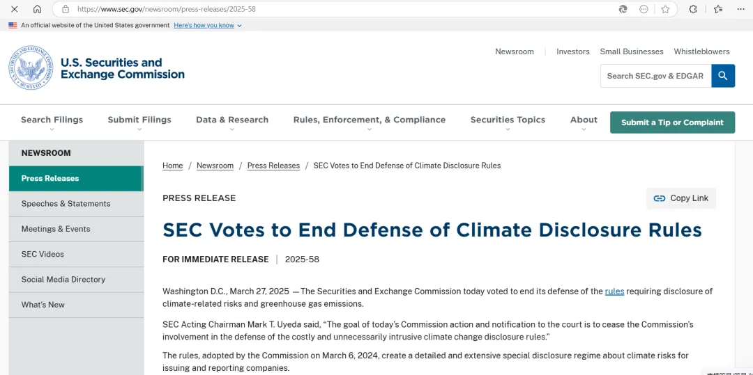Add page to favorites star icon
The width and height of the screenshot is (753, 375).
665,9
